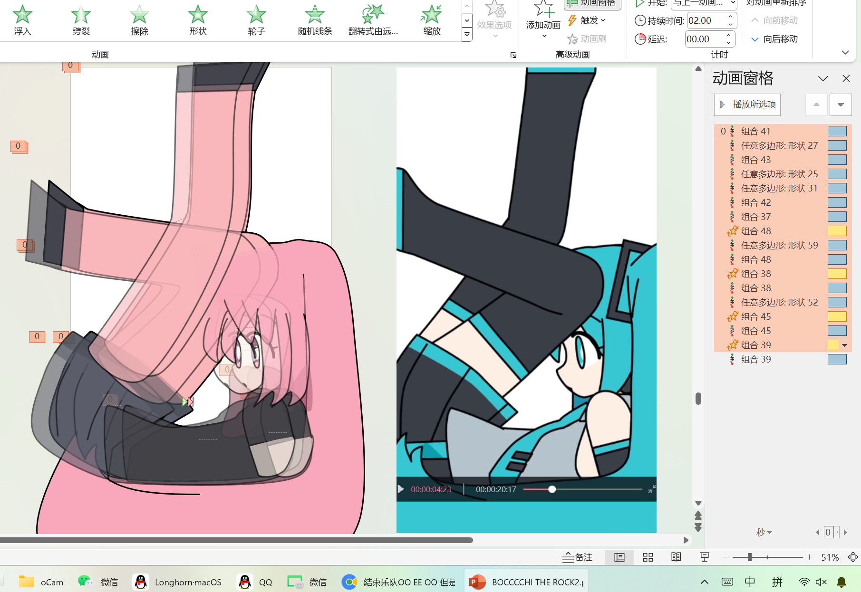Viewport: 861px width, 592px height.
Task: Toggle the 动画窗格 animation pane button
Action: (592, 4)
